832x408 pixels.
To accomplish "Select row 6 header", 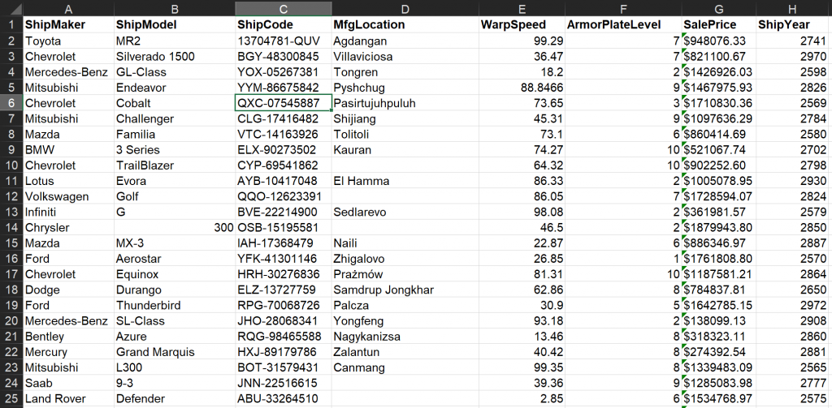I will 11,103.
